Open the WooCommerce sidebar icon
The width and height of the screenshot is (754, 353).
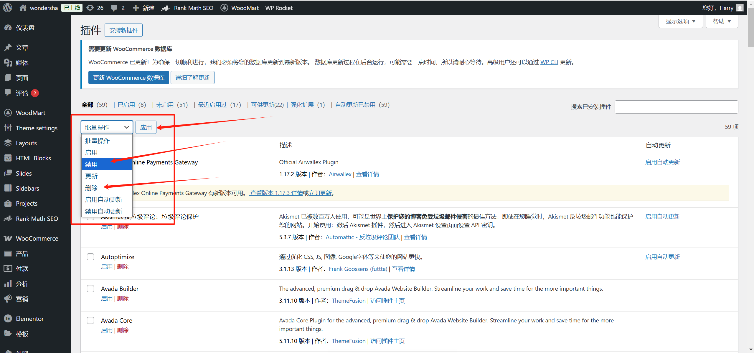(8, 238)
